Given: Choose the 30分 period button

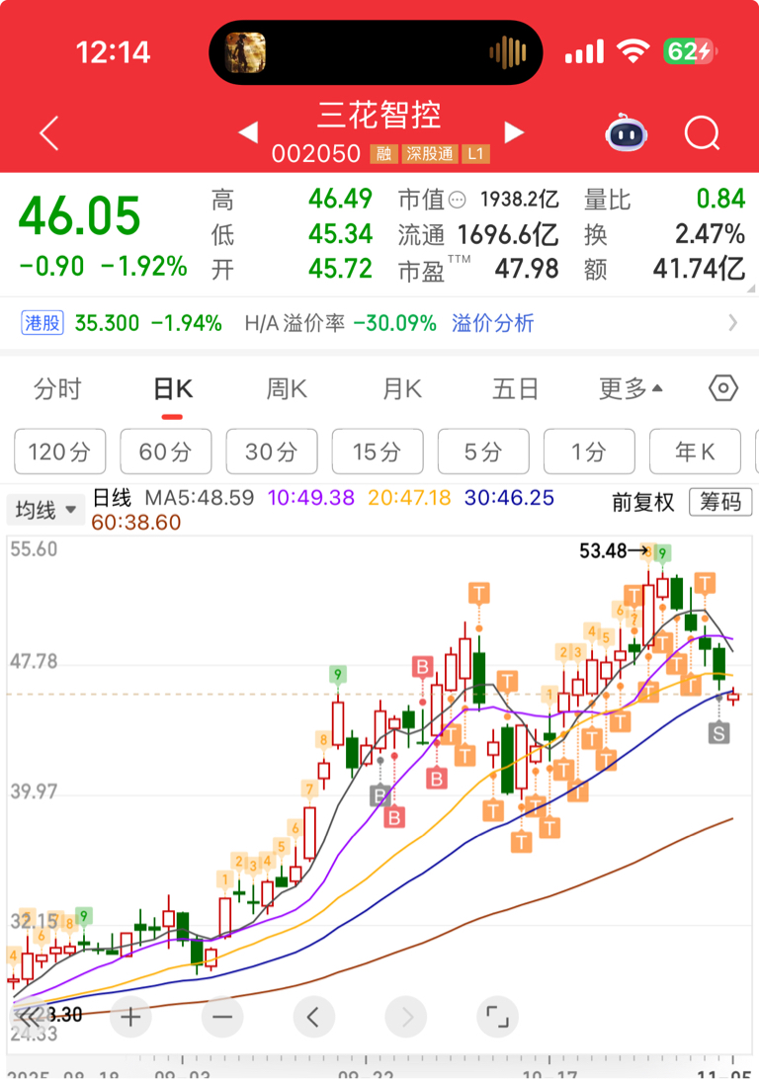Looking at the screenshot, I should [x=272, y=452].
